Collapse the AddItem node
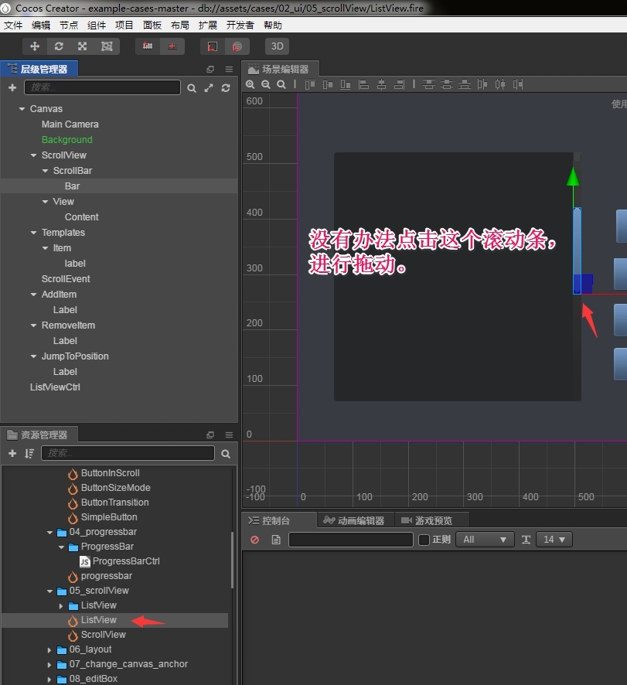The width and height of the screenshot is (627, 685). [x=33, y=295]
